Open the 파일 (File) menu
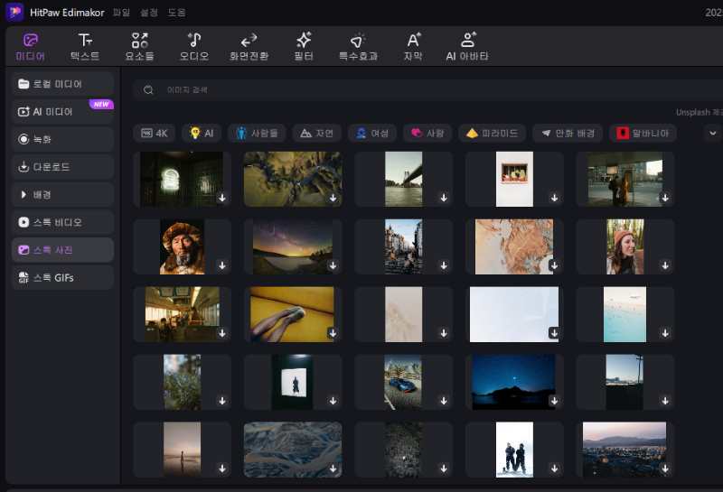 [121, 13]
